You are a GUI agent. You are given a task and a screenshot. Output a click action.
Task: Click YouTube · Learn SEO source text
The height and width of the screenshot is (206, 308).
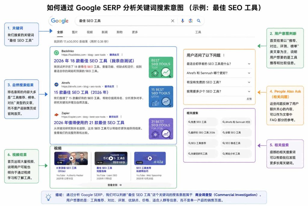107,176
